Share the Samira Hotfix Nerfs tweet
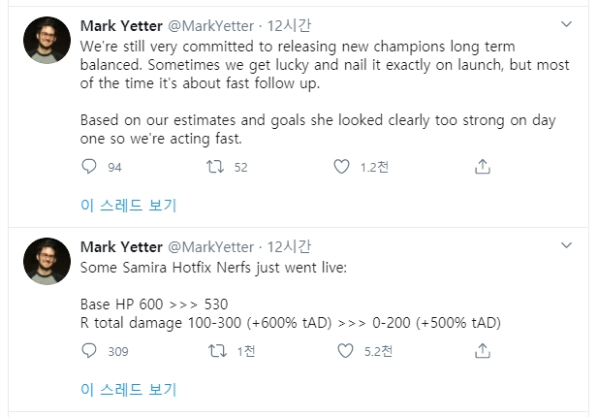 click(x=482, y=351)
